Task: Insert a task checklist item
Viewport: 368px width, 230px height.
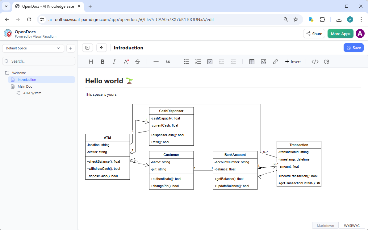Action: (210, 61)
